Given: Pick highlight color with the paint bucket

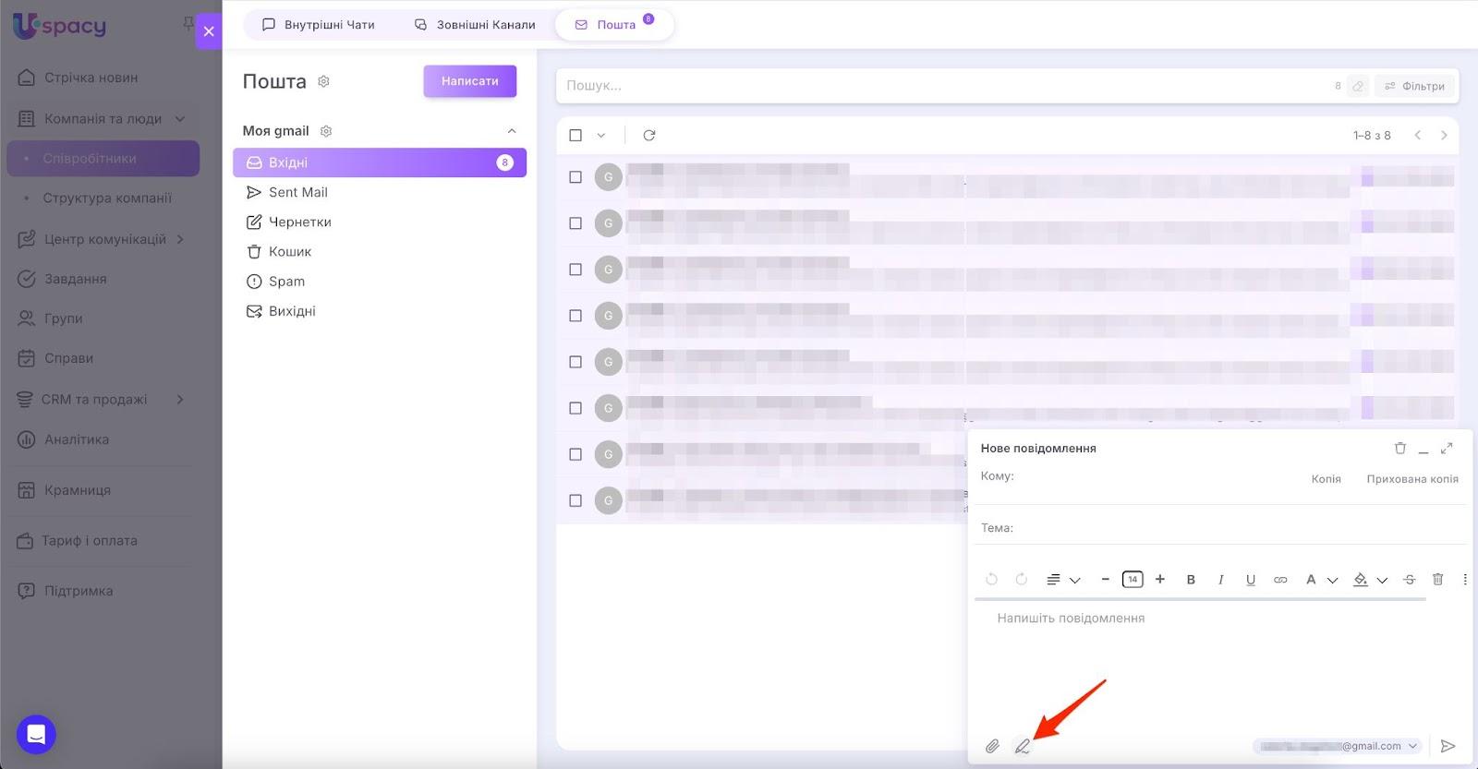Looking at the screenshot, I should [1361, 580].
